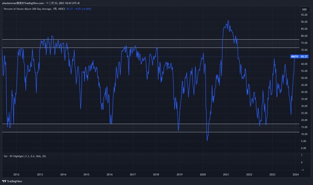Click the 0.00 price axis label
This screenshot has width=313, height=185.
(x=303, y=148)
